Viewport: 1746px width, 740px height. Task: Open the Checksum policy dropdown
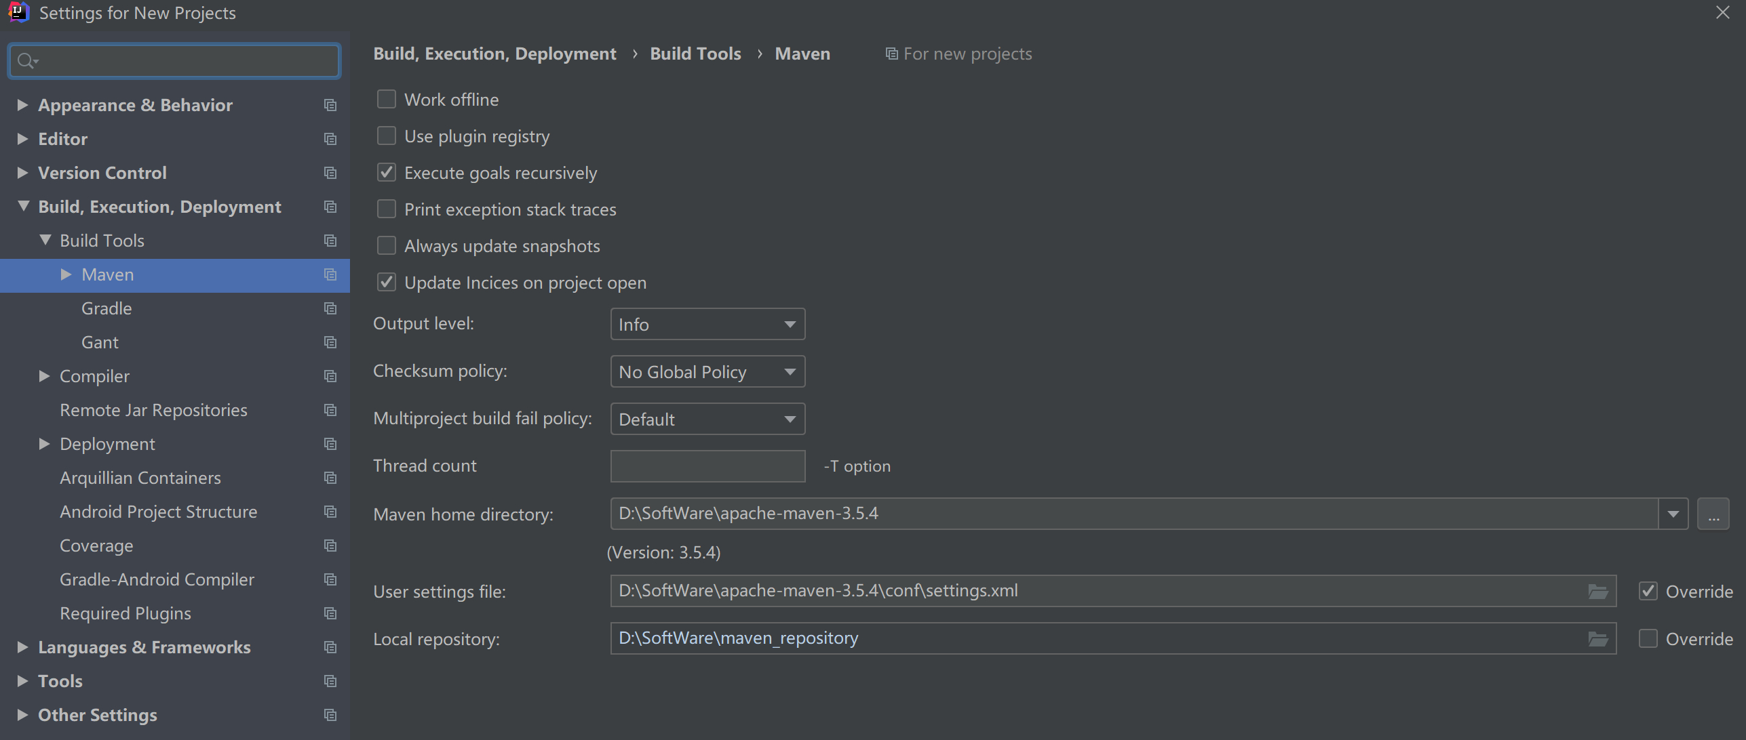coord(707,372)
